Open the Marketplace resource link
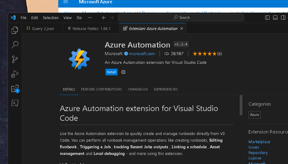 click(259, 142)
